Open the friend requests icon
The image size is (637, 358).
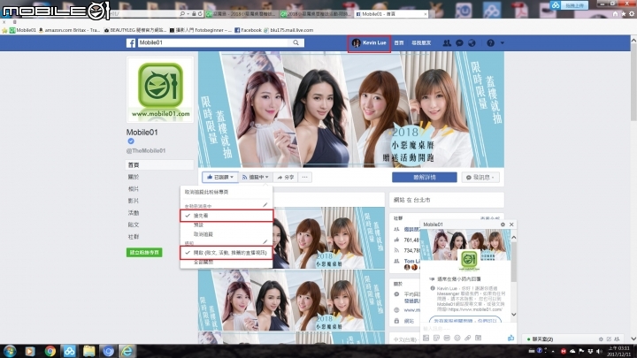tap(447, 42)
